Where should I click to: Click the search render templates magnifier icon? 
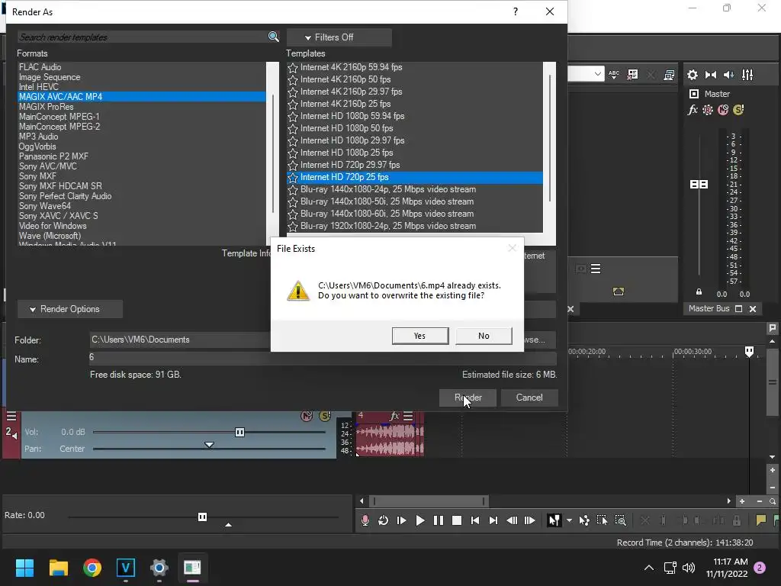point(273,37)
